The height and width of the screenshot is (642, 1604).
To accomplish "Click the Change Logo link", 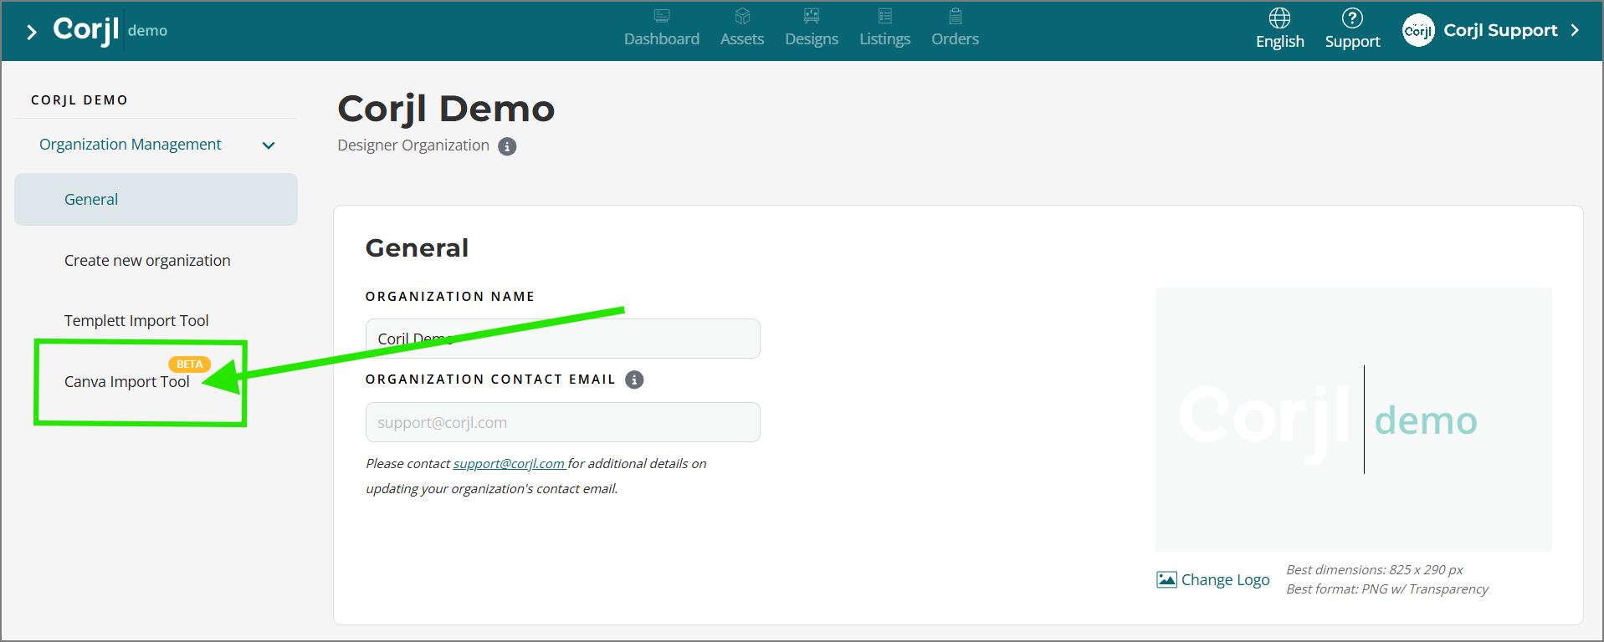I will pos(1225,579).
